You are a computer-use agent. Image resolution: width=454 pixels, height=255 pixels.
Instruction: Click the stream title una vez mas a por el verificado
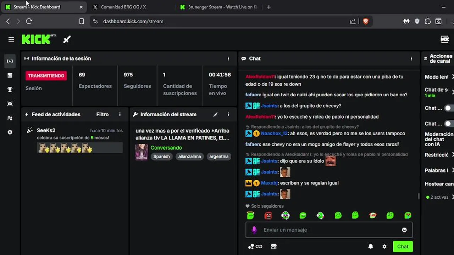coord(182,134)
